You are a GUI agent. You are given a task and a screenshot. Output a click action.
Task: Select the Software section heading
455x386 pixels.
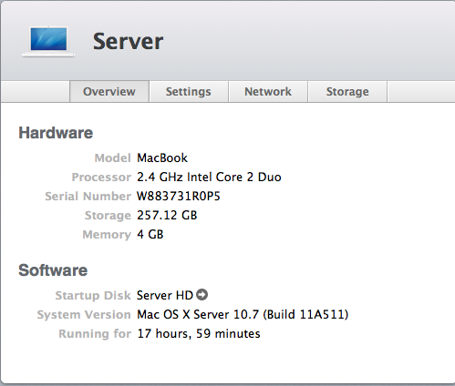[x=53, y=270]
